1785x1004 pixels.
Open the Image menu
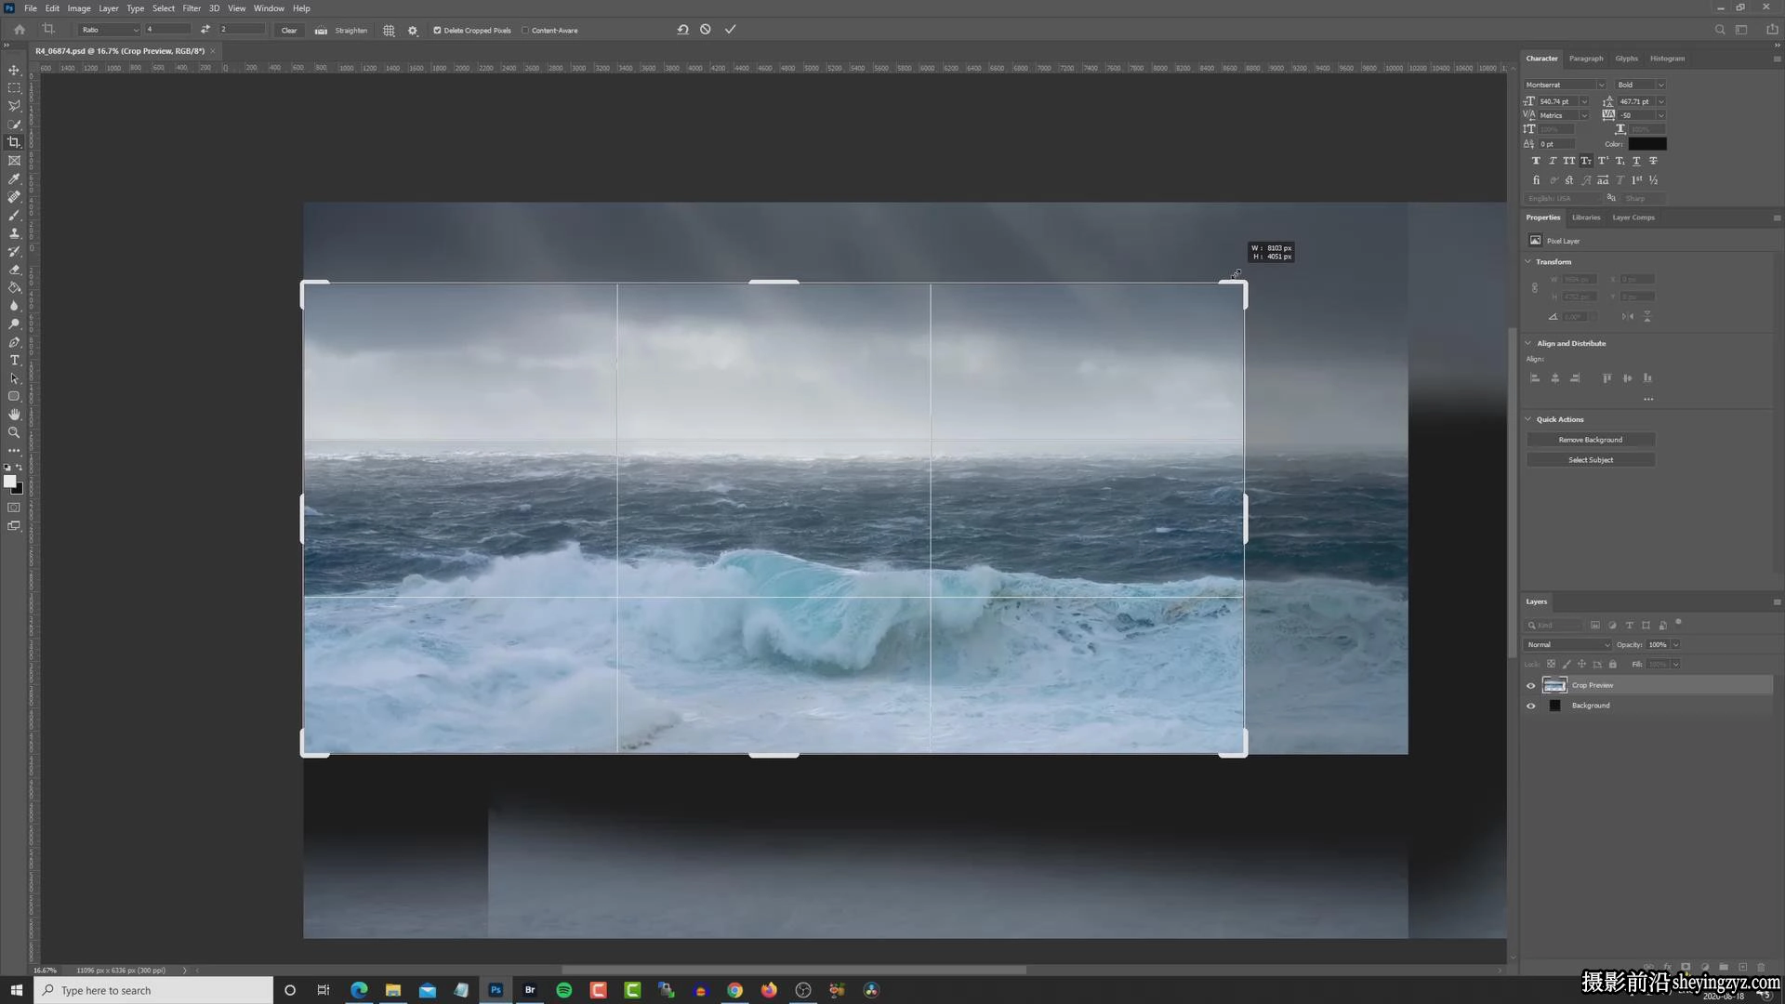[x=79, y=8]
